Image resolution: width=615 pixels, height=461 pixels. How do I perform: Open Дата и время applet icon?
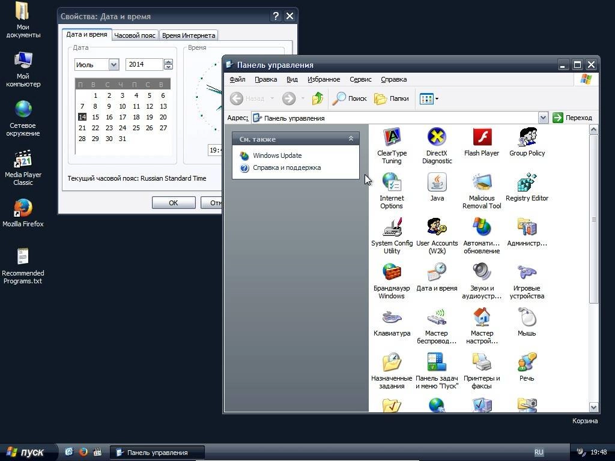tap(437, 277)
